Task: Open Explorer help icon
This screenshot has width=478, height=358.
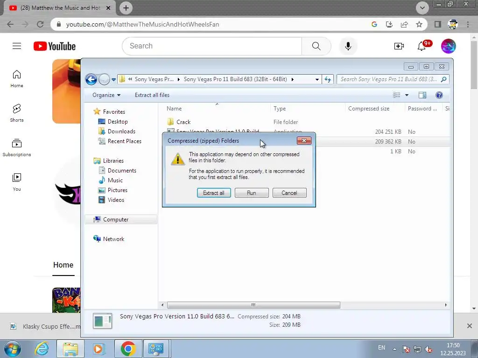Action: coord(439,95)
